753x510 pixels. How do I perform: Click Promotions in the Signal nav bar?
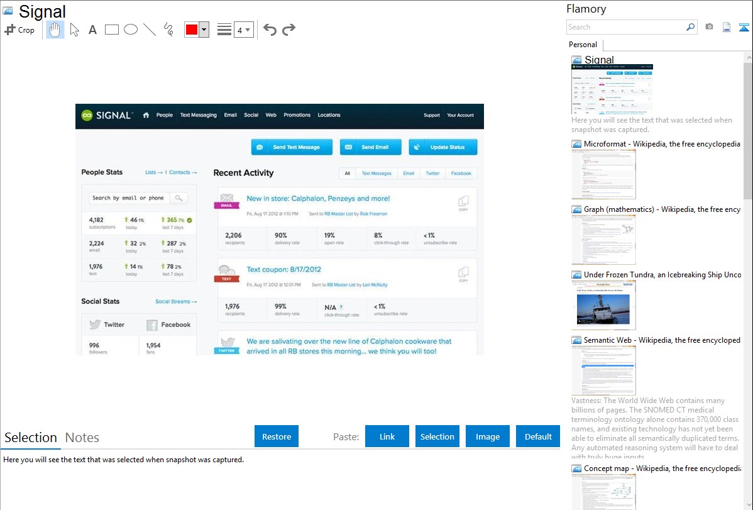(297, 115)
